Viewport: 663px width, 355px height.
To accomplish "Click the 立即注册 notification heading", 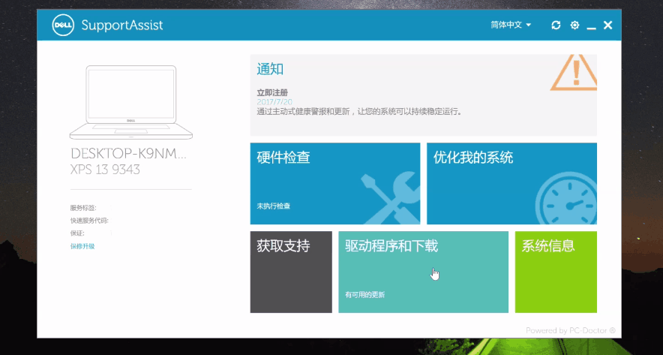I will click(272, 92).
